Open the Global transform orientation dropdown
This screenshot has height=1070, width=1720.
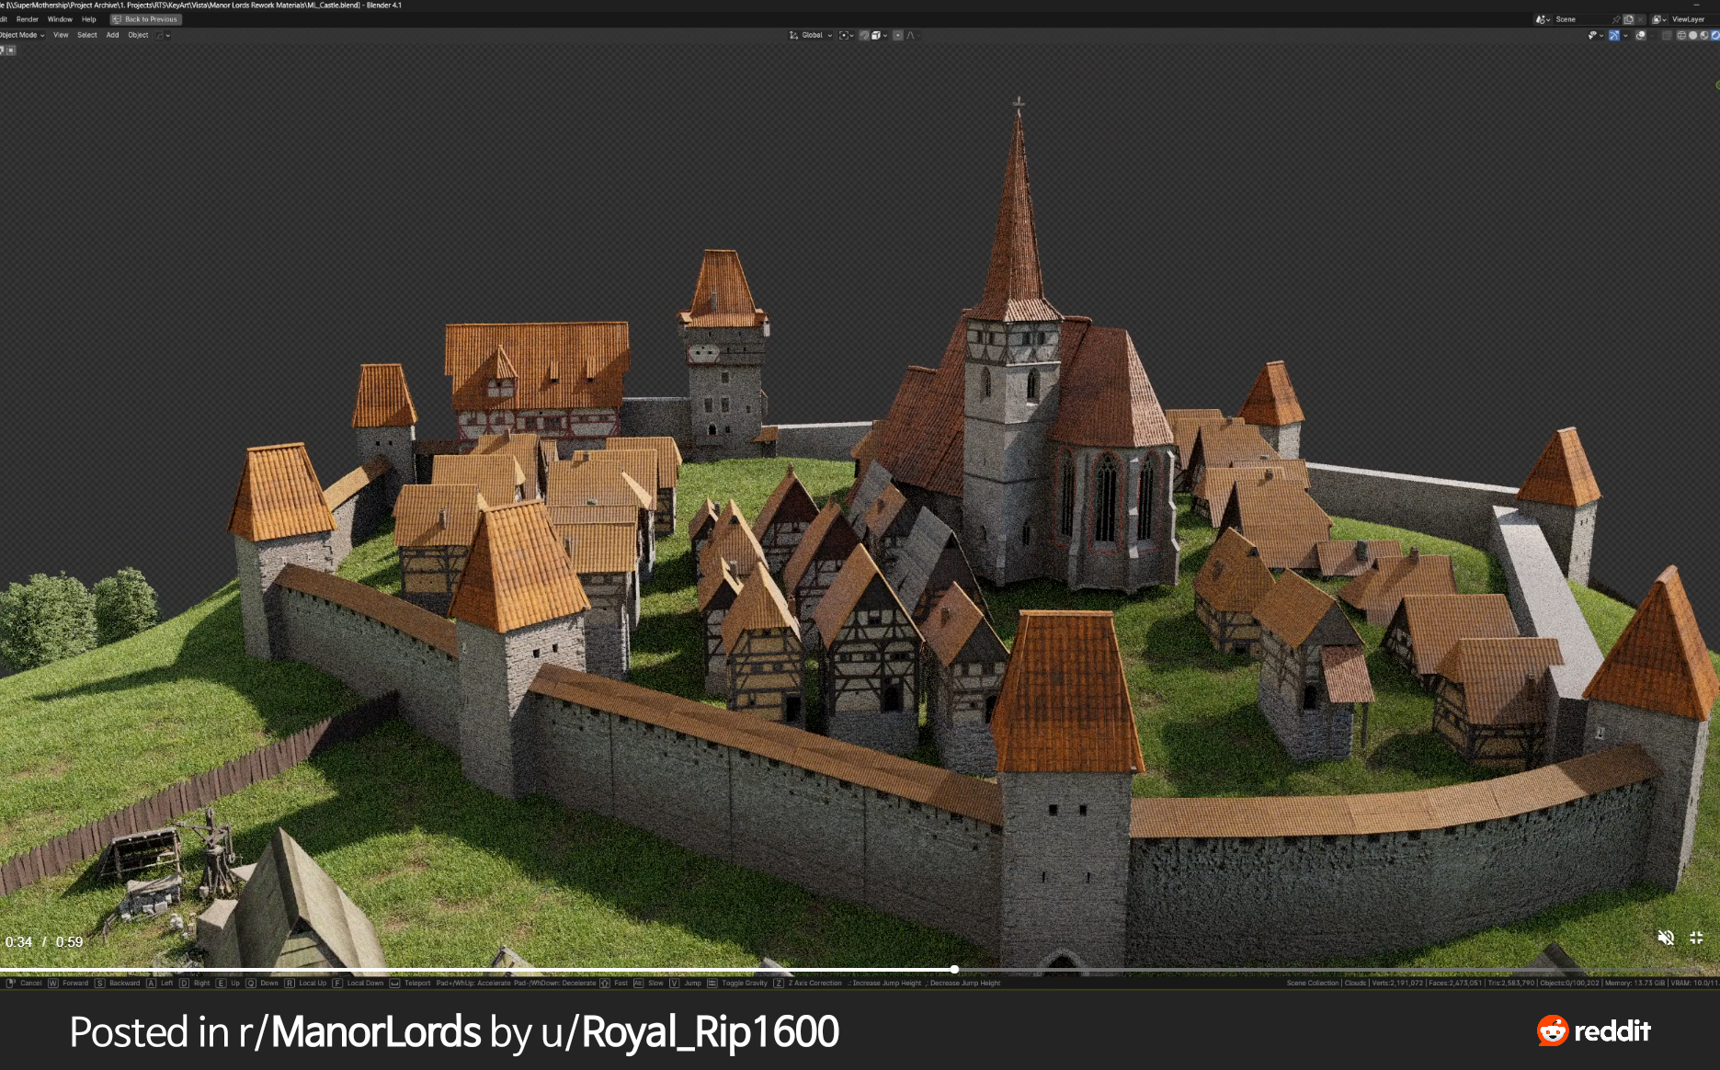812,35
